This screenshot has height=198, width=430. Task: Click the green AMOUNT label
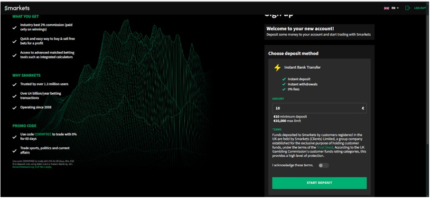[278, 99]
